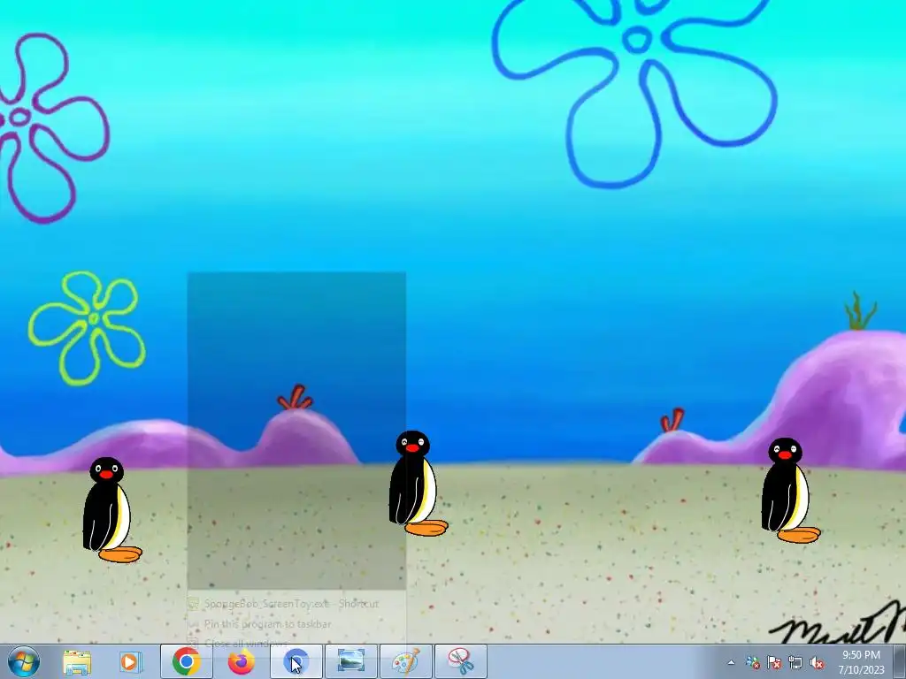Click the tray icon left of the flag
The height and width of the screenshot is (679, 906).
753,662
